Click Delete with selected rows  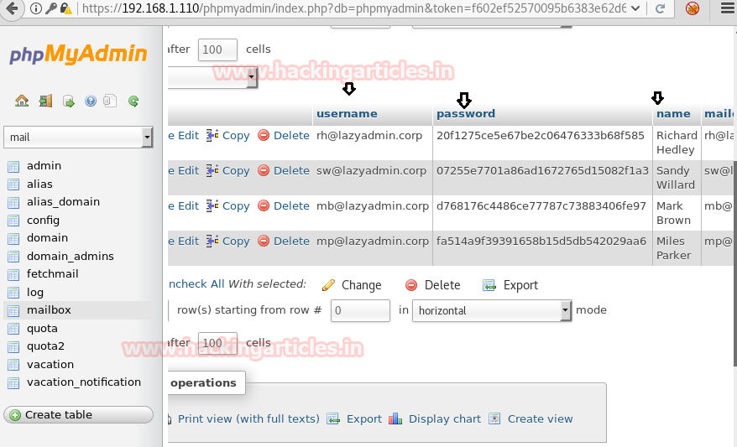point(432,285)
